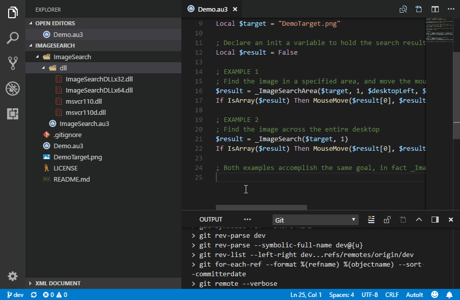Open errors and warnings count

(55, 295)
